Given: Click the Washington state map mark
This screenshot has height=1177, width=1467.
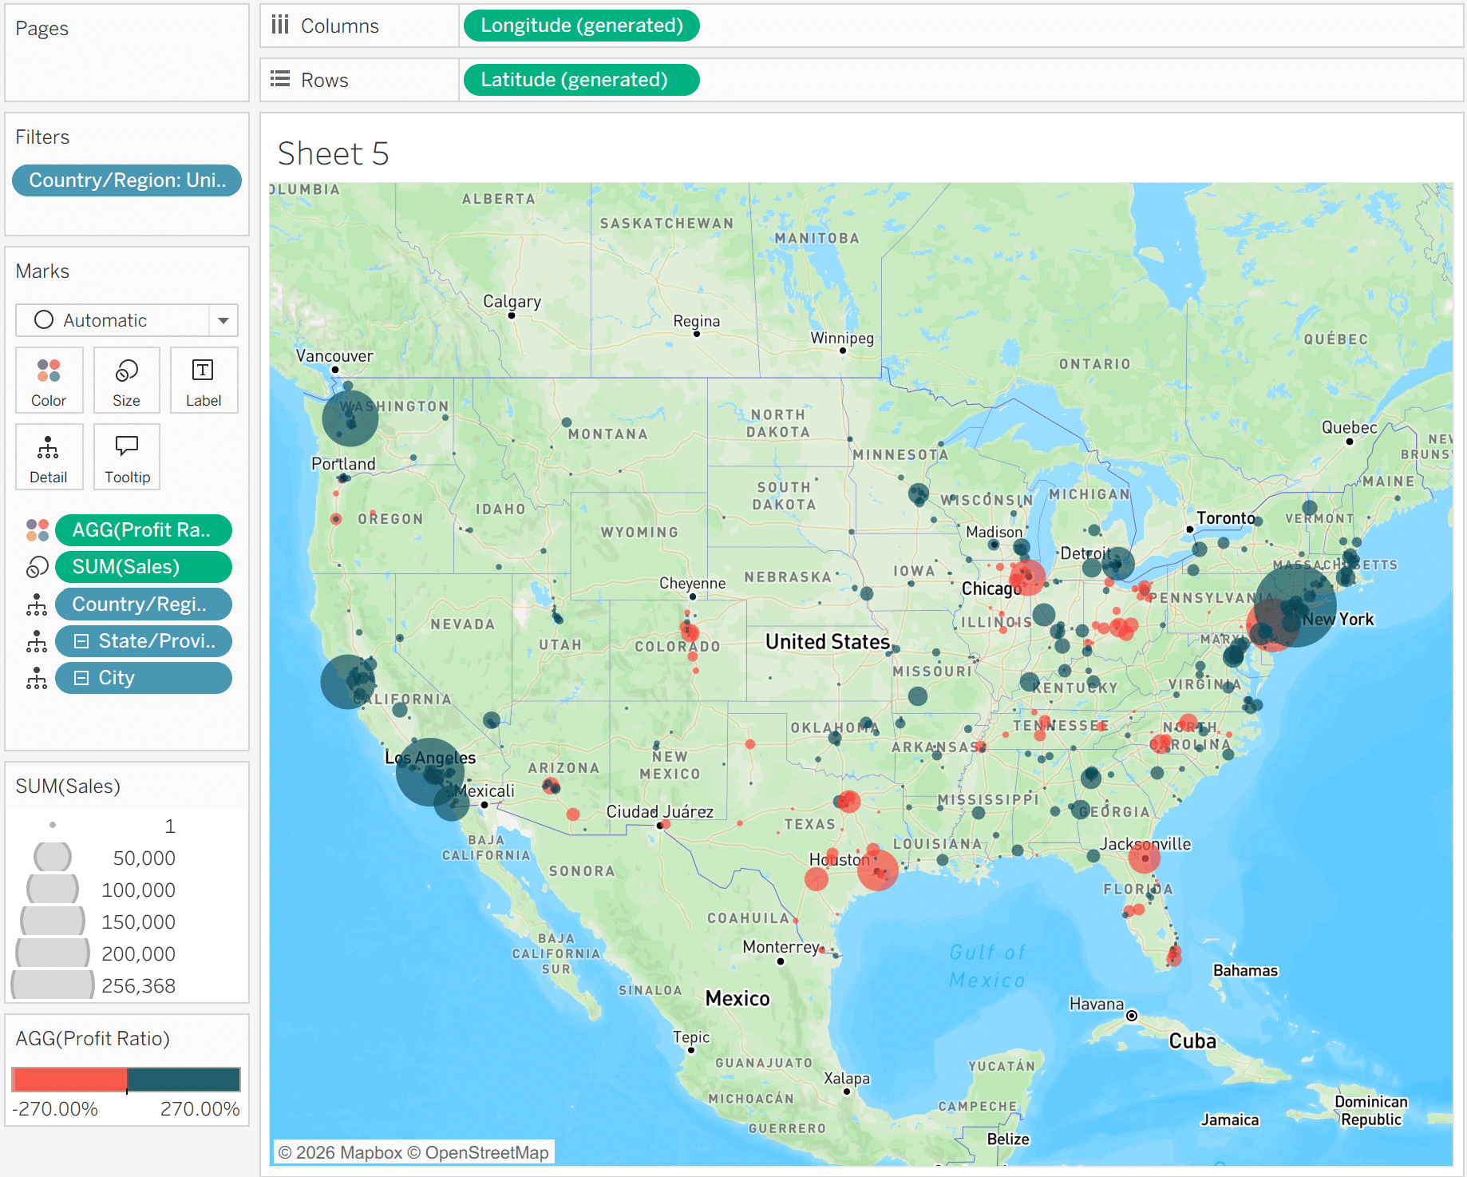Looking at the screenshot, I should (x=350, y=418).
